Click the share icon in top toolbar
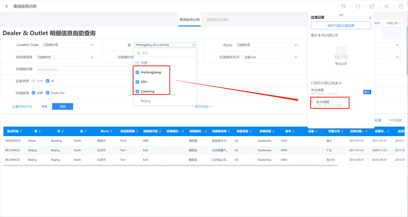Viewport: 408px width, 217px height. 386,6
